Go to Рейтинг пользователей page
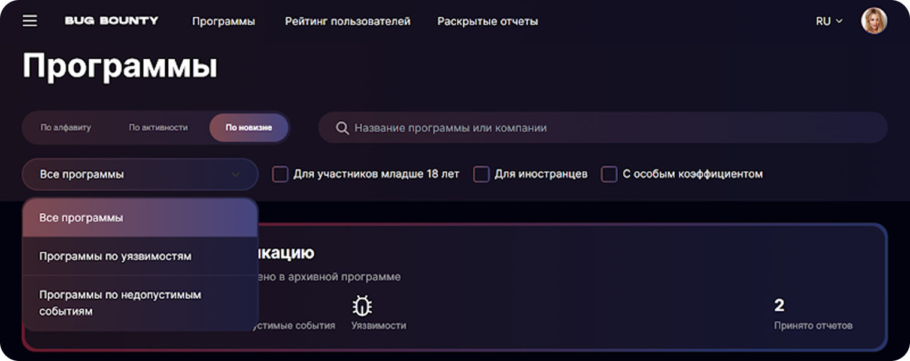The height and width of the screenshot is (361, 910). [347, 21]
